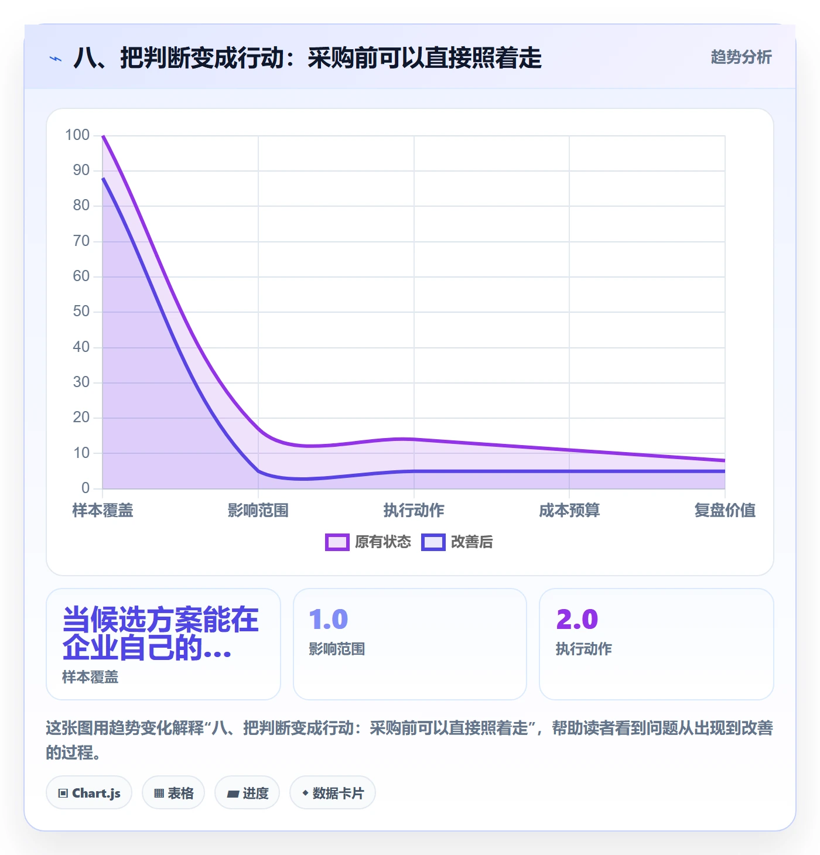This screenshot has height=855, width=820.
Task: Open the 样本覆盖 data card
Action: pyautogui.click(x=163, y=644)
